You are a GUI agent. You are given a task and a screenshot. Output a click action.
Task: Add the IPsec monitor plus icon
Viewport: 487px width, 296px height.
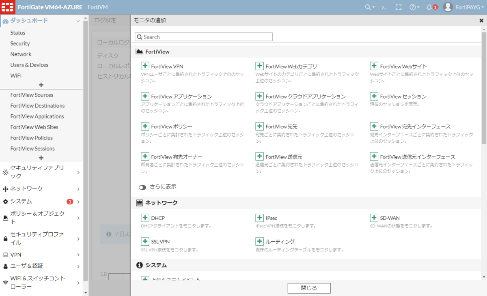(259, 218)
